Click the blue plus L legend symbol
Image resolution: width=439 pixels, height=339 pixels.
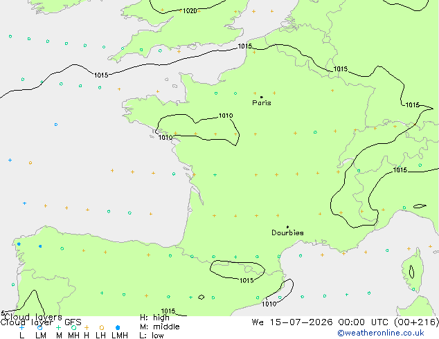coord(21,327)
